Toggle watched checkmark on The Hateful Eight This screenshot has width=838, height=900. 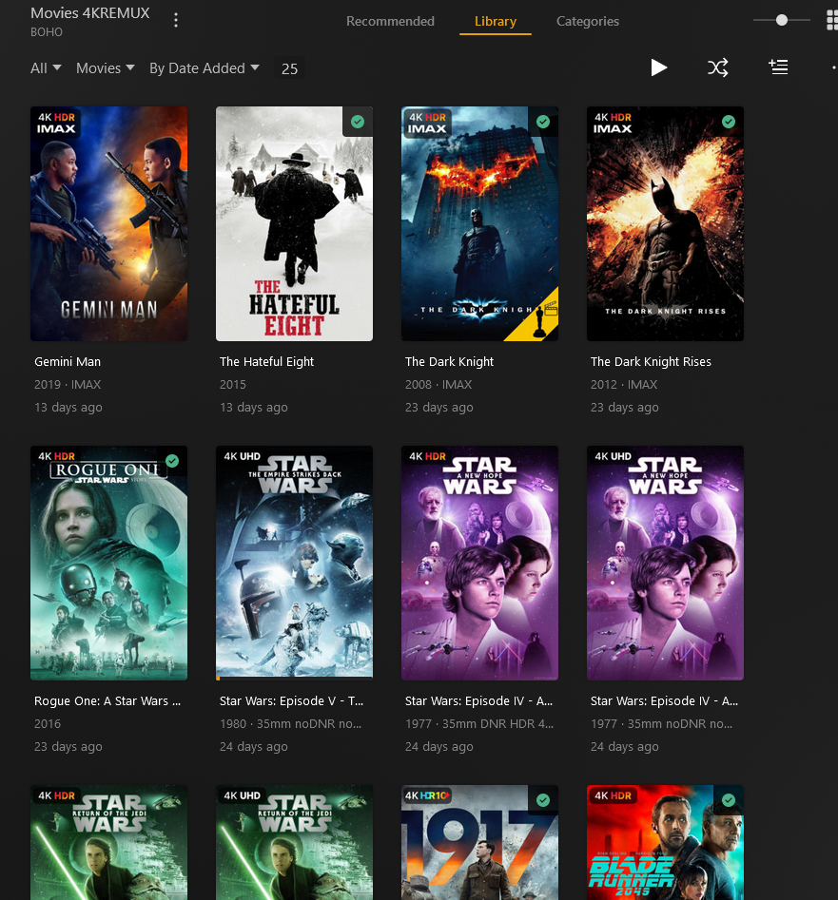358,122
